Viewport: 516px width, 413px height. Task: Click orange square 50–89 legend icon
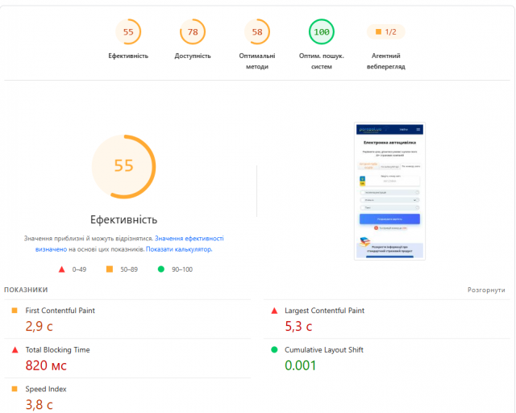[x=110, y=269]
